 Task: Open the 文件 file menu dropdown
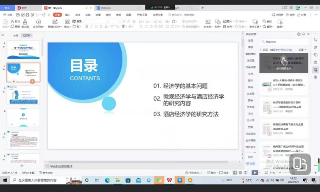pyautogui.click(x=8, y=15)
